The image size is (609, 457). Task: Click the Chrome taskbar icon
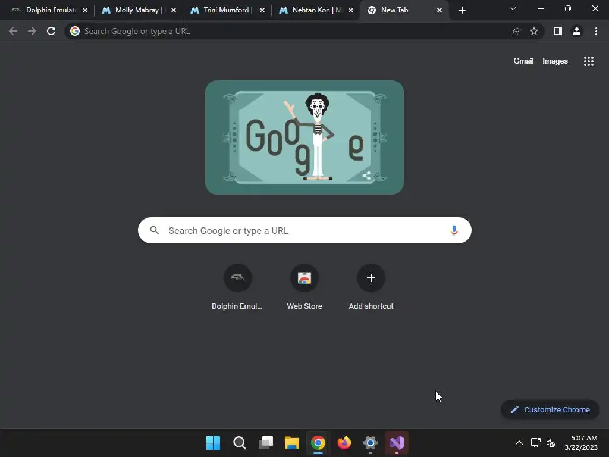coord(318,443)
